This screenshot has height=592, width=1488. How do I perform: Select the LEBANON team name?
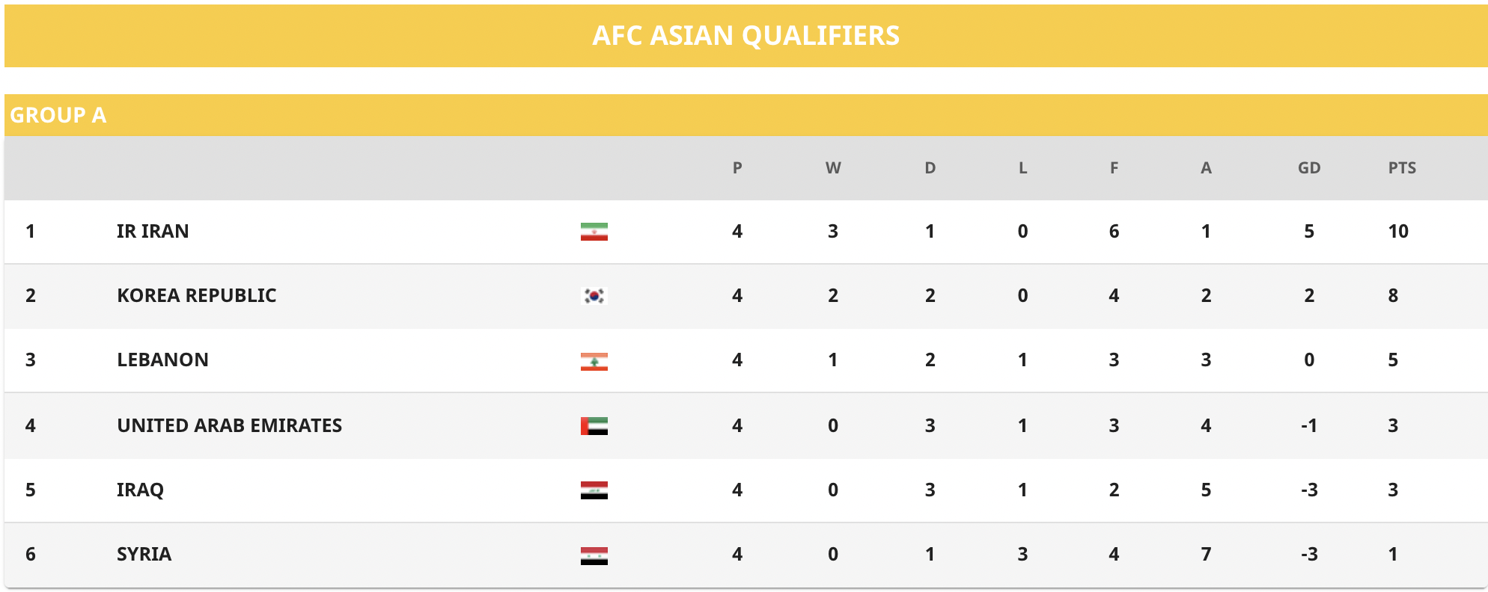(162, 360)
